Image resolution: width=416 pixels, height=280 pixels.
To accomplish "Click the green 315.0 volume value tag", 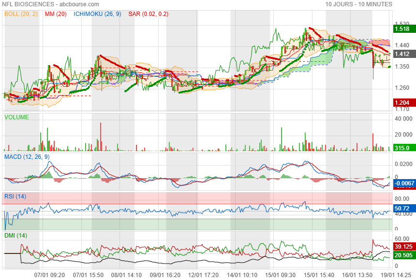I will (x=402, y=148).
